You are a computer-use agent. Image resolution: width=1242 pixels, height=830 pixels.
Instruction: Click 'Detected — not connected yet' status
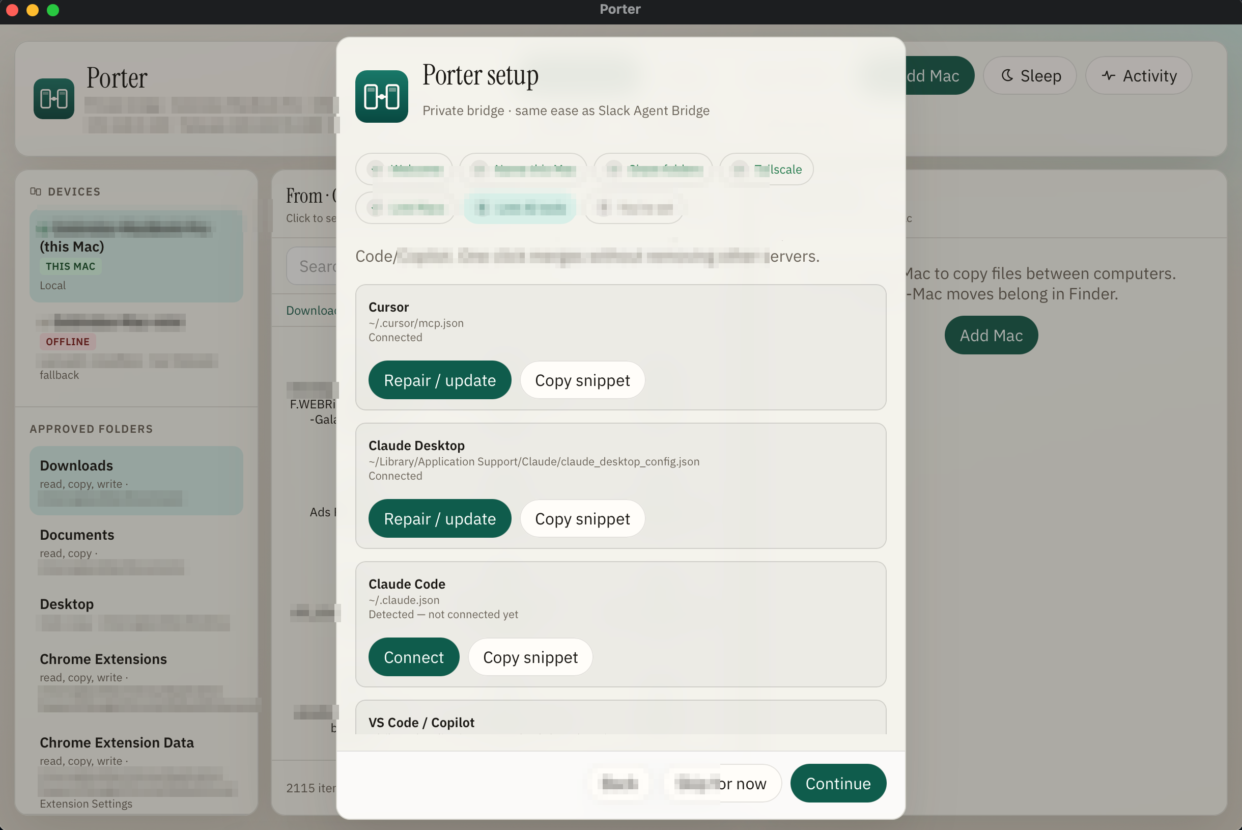click(x=443, y=614)
